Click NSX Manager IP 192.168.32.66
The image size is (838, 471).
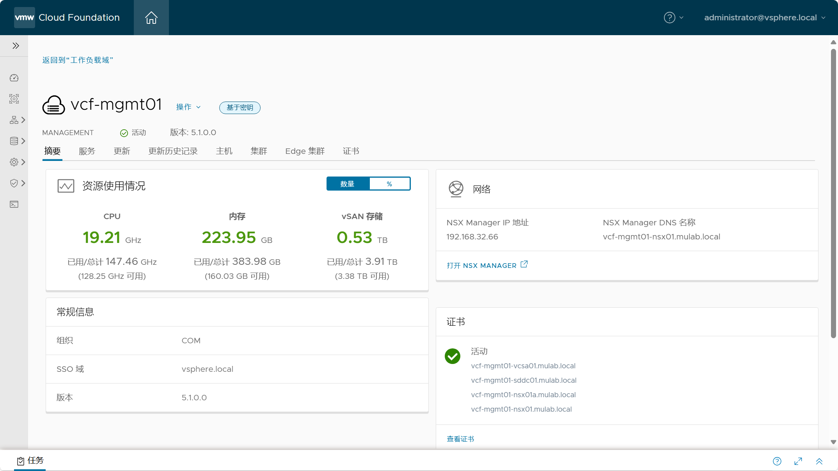(472, 237)
